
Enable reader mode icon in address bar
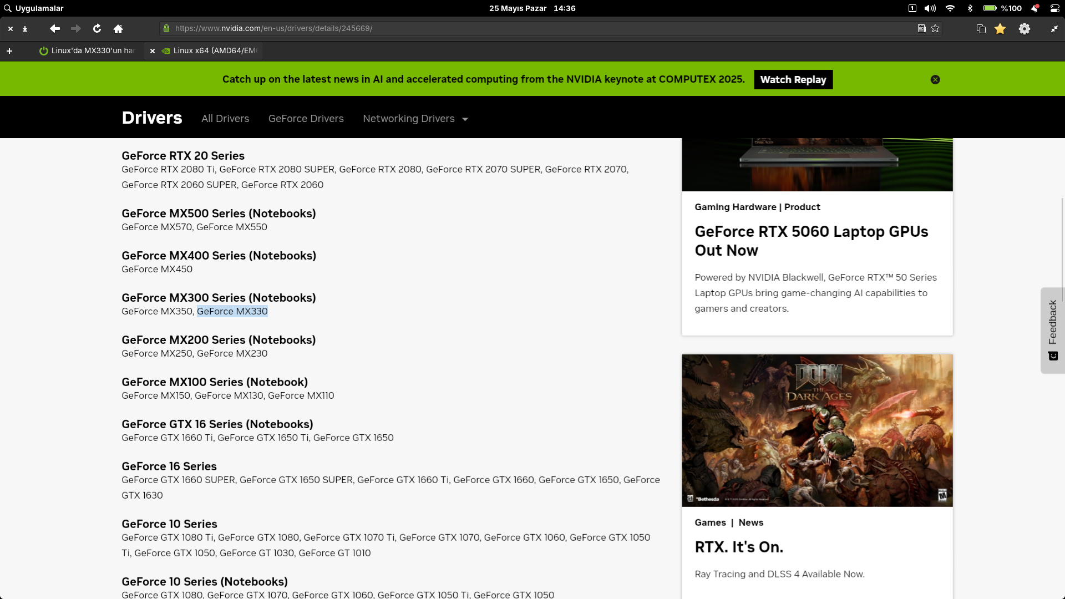coord(921,28)
